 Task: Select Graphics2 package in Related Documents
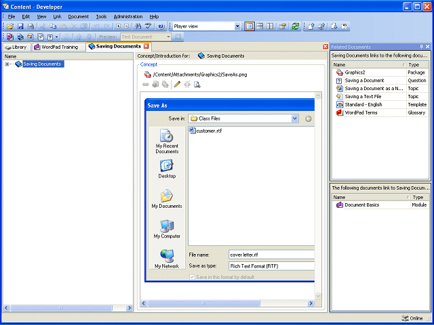click(x=380, y=72)
